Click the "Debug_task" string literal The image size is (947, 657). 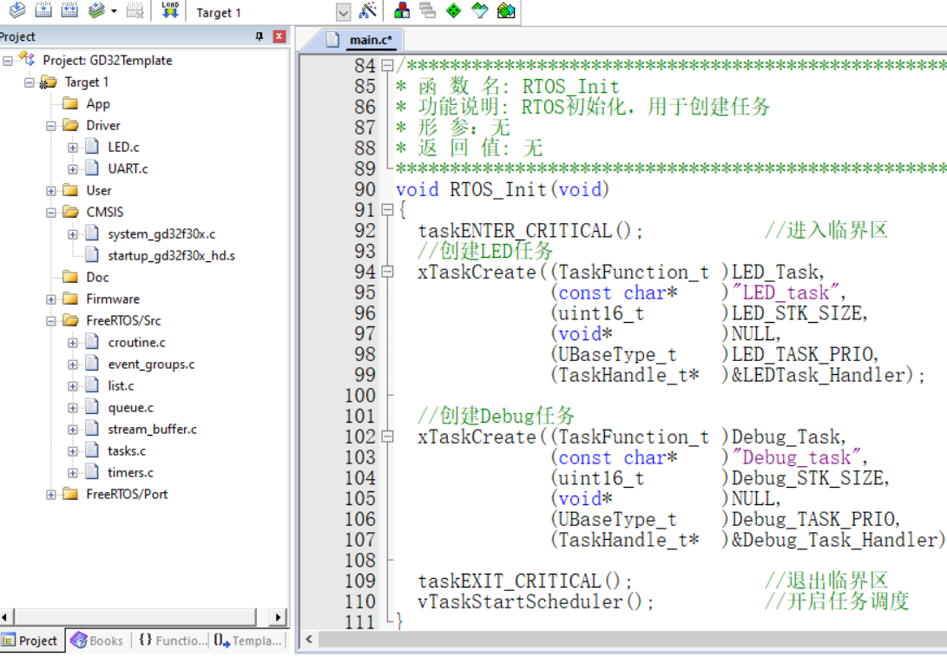click(x=797, y=457)
